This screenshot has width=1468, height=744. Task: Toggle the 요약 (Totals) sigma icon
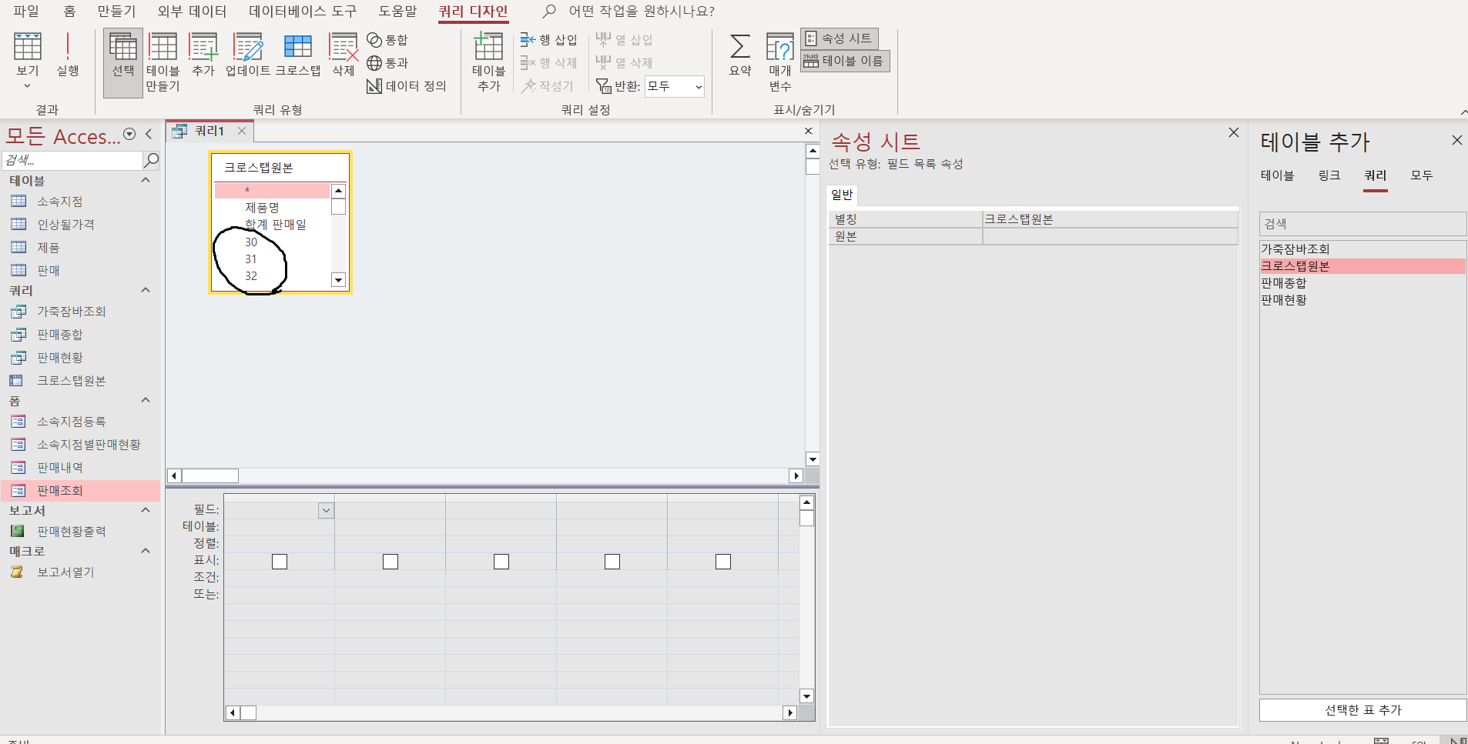(739, 54)
